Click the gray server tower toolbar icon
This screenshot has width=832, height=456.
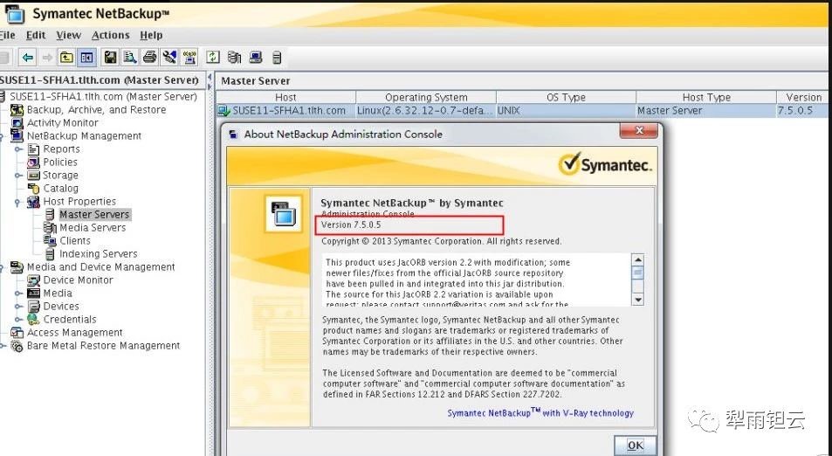point(277,58)
